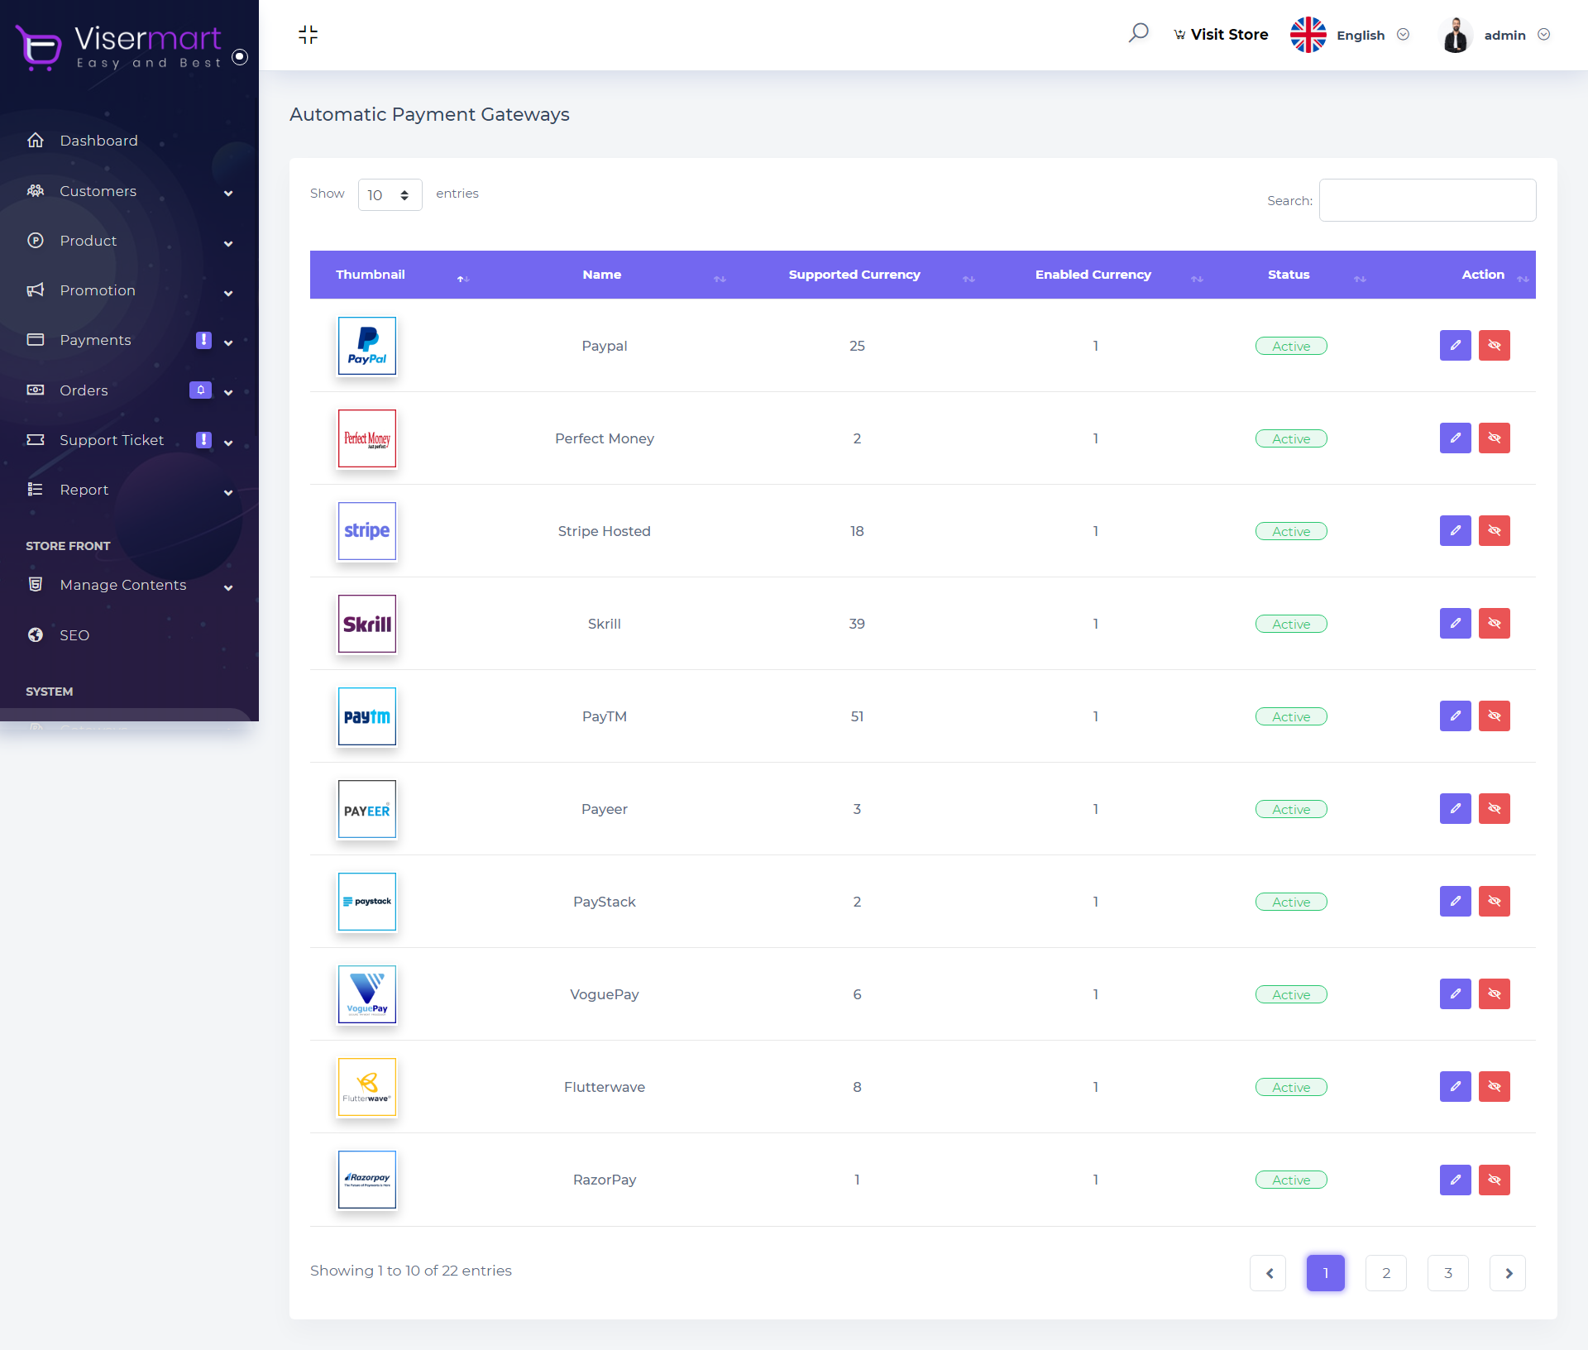Sort table by Supported Currency column
Screen dimensions: 1588x1350
(x=854, y=275)
